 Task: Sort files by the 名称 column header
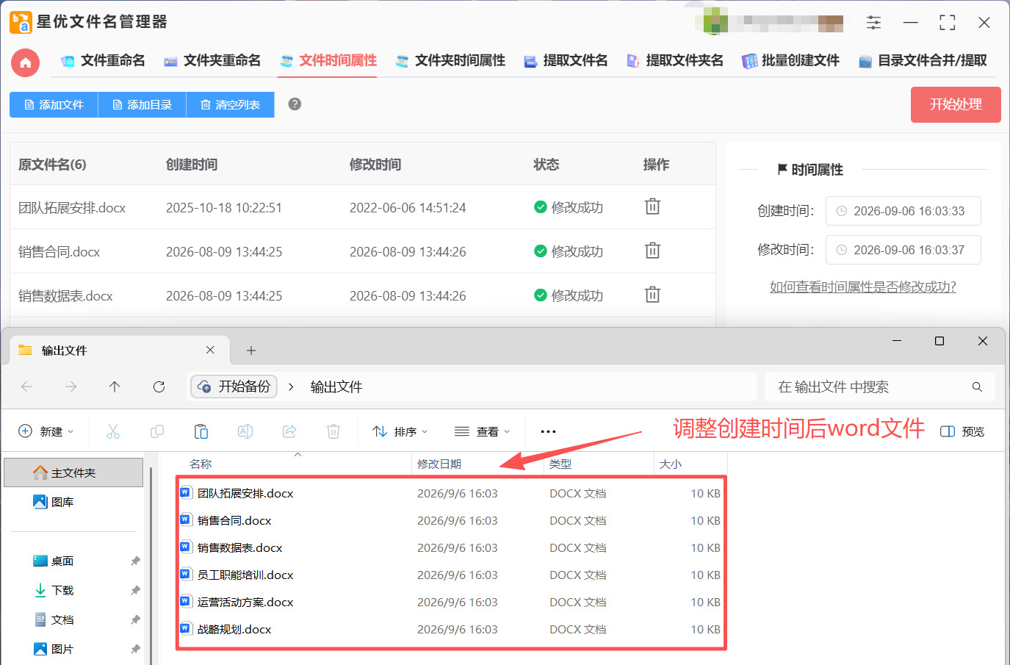click(201, 464)
